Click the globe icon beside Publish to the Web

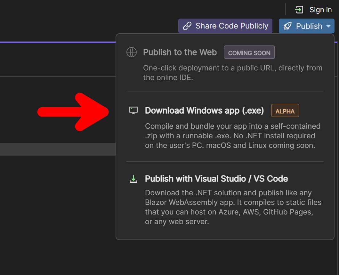[132, 52]
